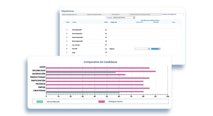213x116 pixels.
Task: Click the Campo column header
Action: 74,22
